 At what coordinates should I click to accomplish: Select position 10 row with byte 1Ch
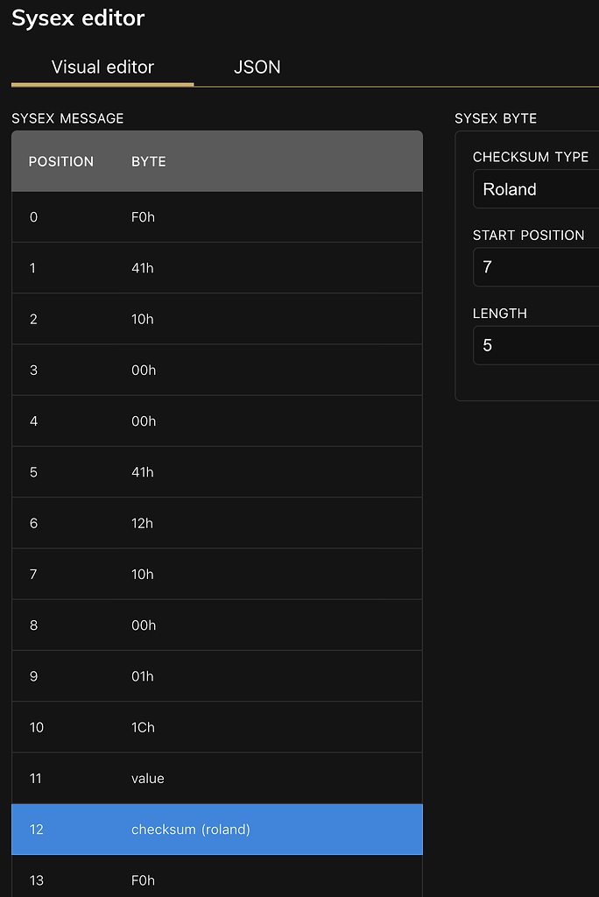[216, 727]
